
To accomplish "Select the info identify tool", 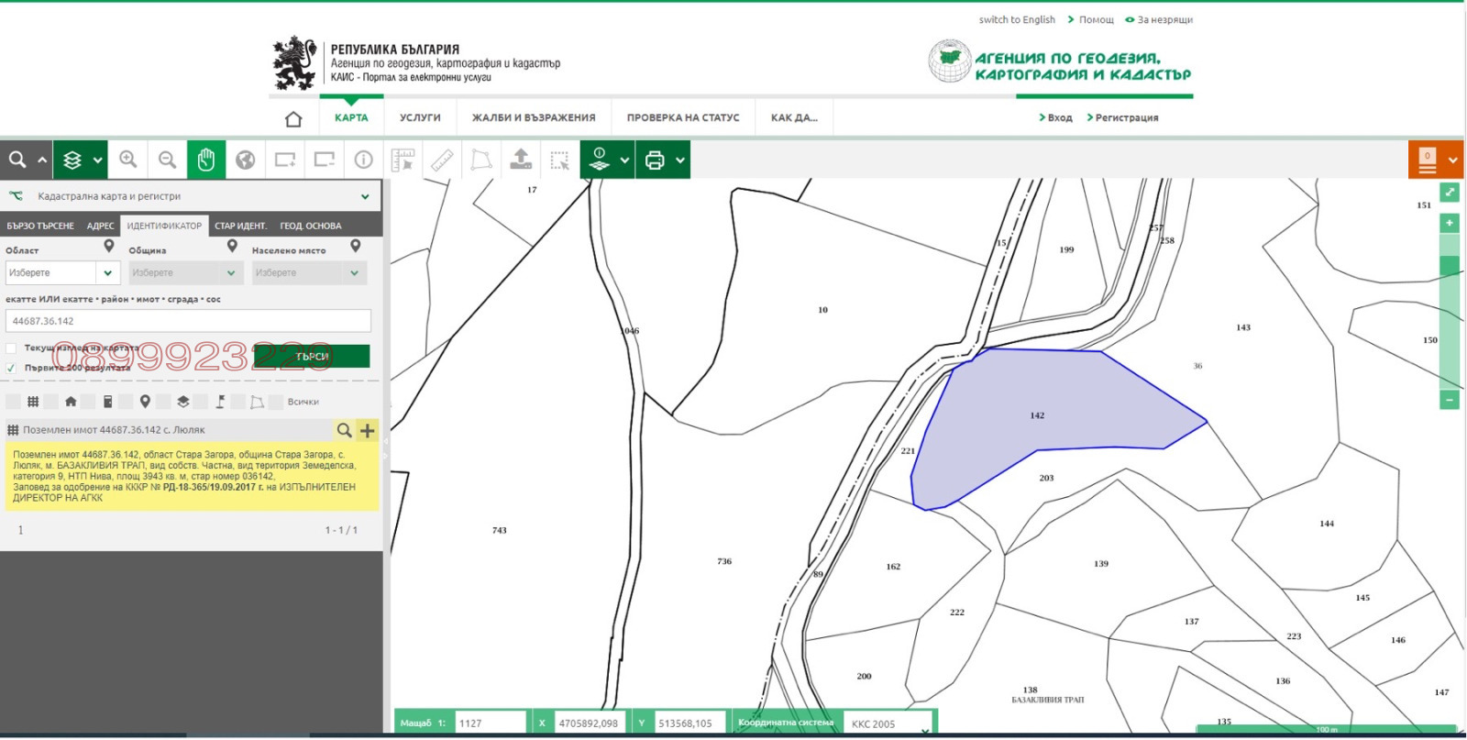I will (364, 160).
